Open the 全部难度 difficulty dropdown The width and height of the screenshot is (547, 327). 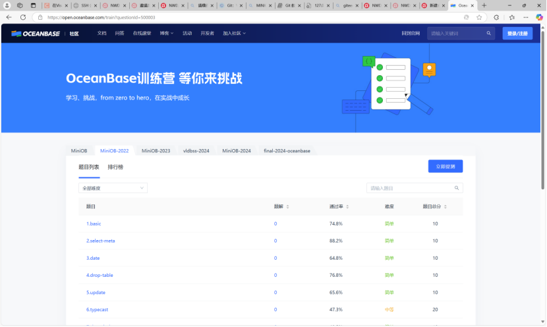coord(113,188)
